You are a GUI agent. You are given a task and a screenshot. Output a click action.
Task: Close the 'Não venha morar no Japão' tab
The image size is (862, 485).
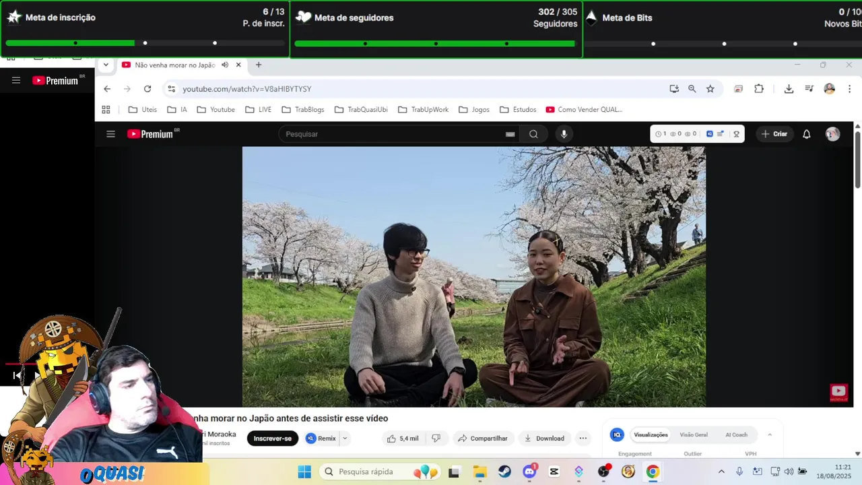coord(238,65)
